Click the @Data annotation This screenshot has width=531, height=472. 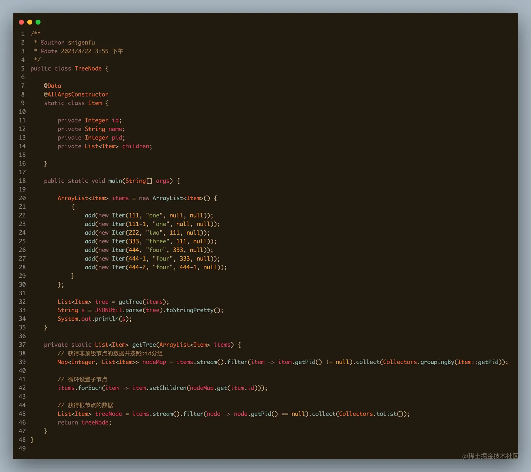[53, 86]
